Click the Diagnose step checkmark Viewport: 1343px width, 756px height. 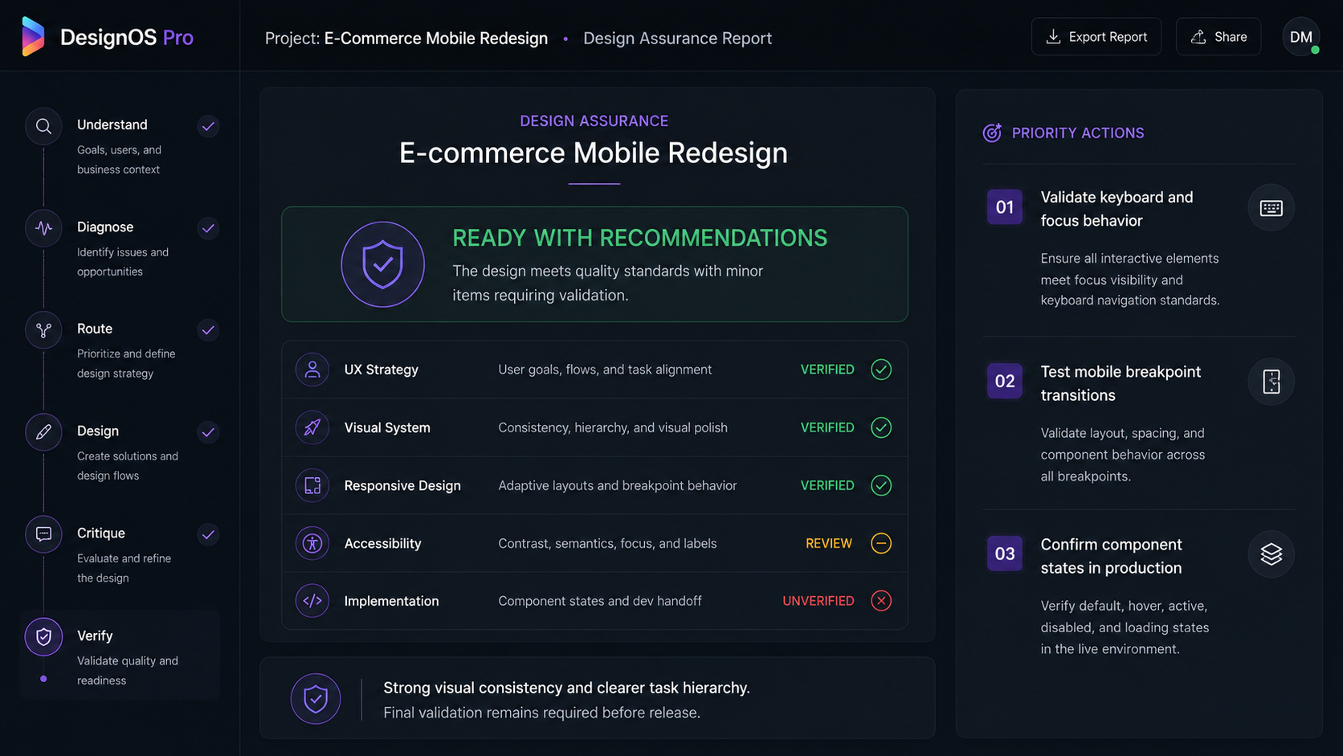(208, 228)
